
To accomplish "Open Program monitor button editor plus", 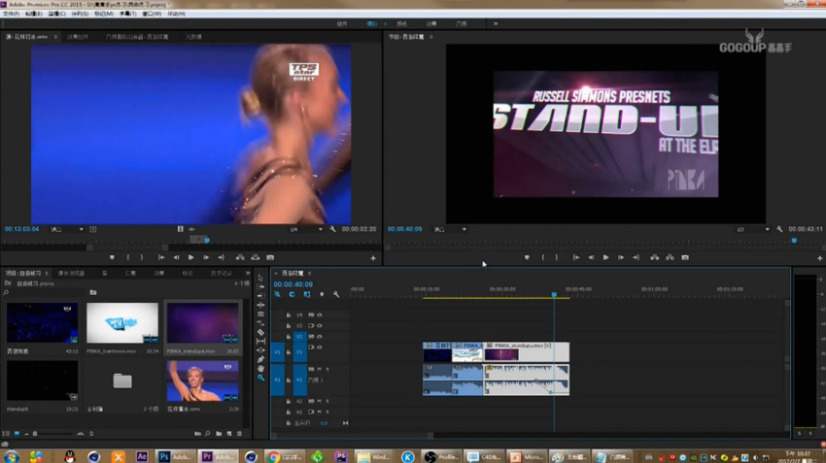I will 819,258.
